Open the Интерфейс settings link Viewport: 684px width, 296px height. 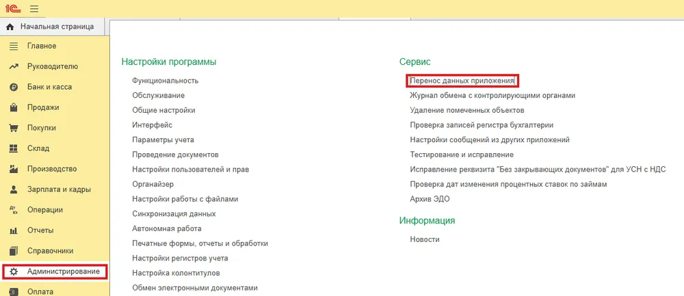coord(153,125)
